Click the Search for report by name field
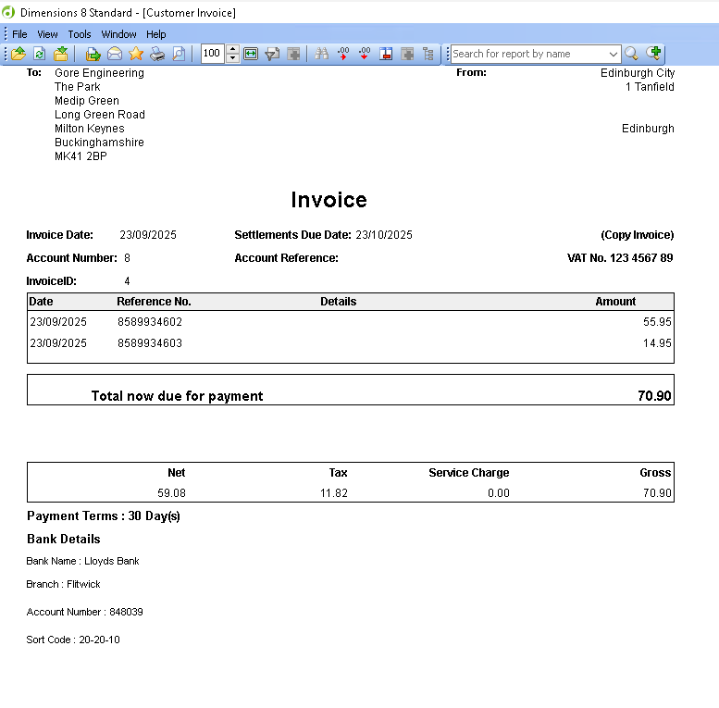This screenshot has height=708, width=719. click(527, 54)
